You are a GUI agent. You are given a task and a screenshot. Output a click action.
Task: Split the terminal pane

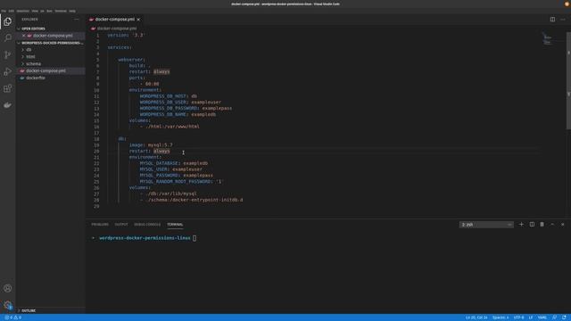[532, 225]
